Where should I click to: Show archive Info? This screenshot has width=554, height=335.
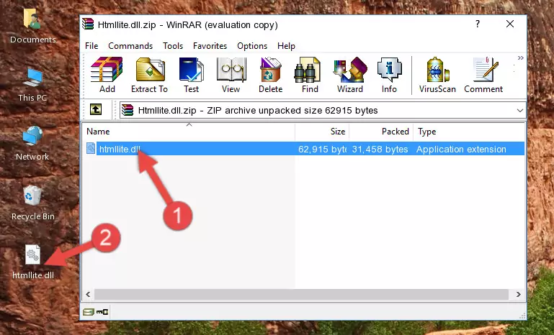(389, 75)
